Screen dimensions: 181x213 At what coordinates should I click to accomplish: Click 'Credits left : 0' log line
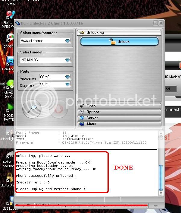(33, 183)
